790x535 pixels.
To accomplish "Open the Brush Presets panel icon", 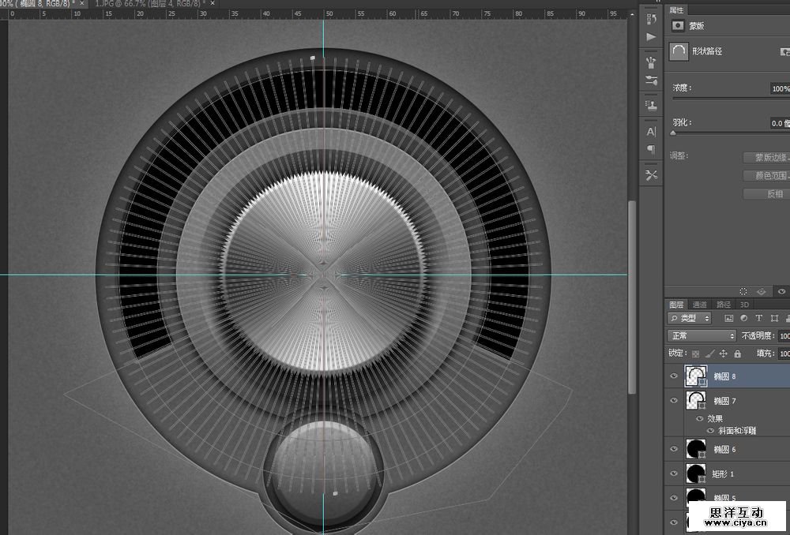I will click(651, 62).
